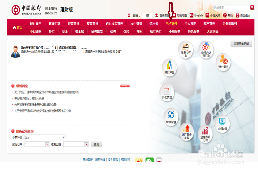Click the red search magnifier icon
The image size is (258, 171).
click(252, 7)
